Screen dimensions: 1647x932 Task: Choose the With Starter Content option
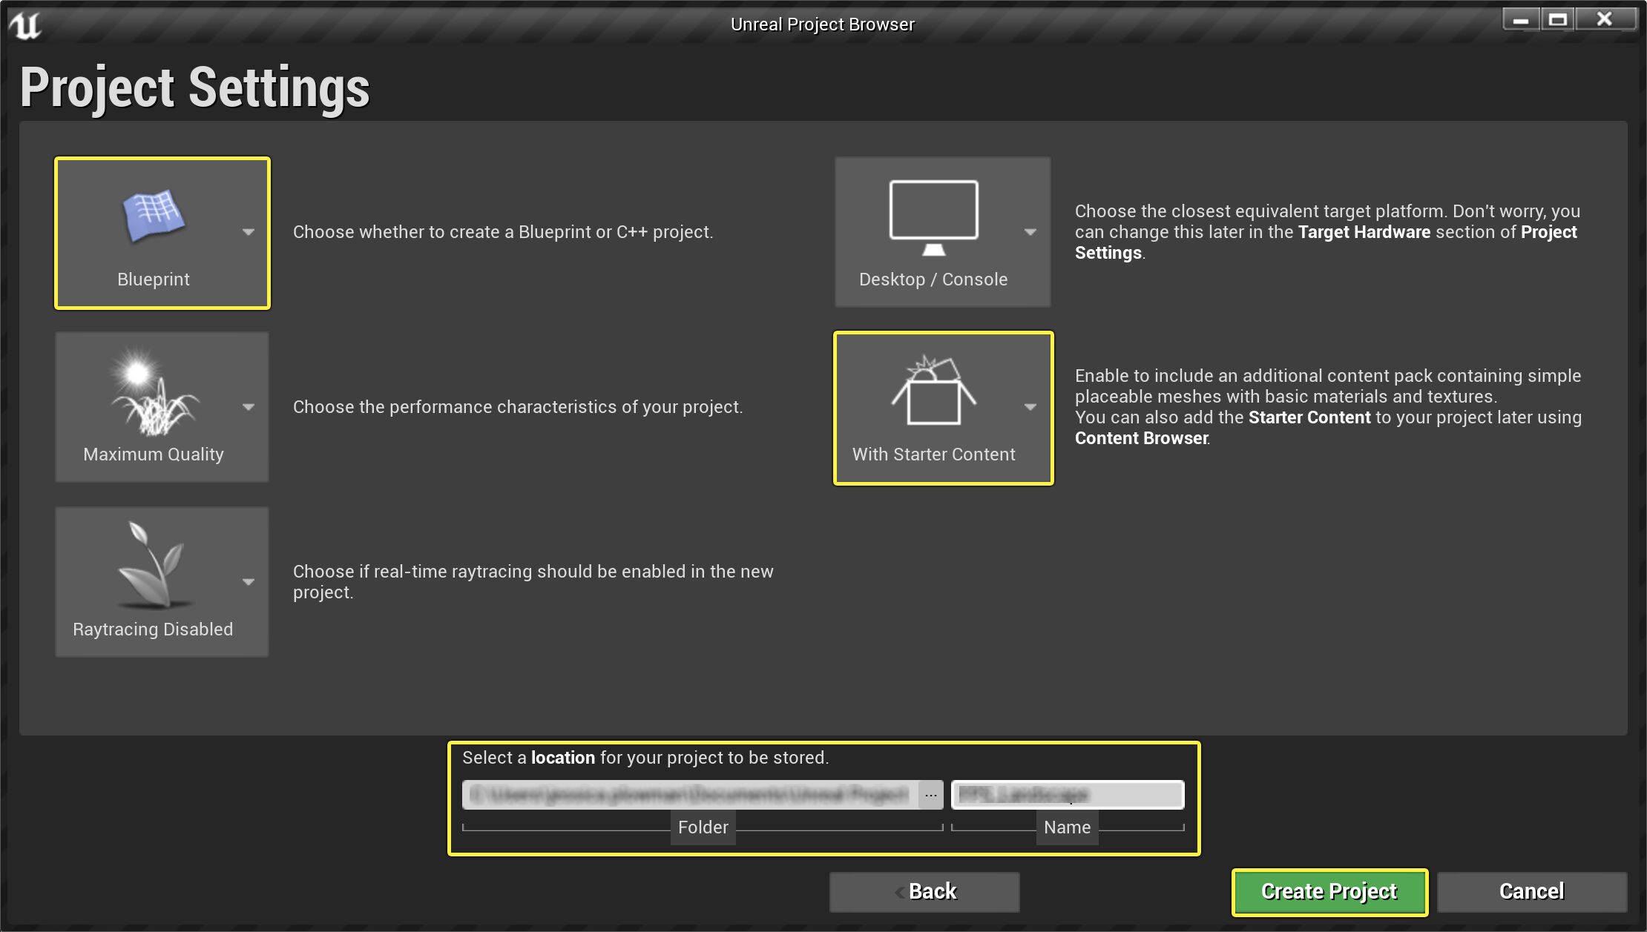pos(943,406)
